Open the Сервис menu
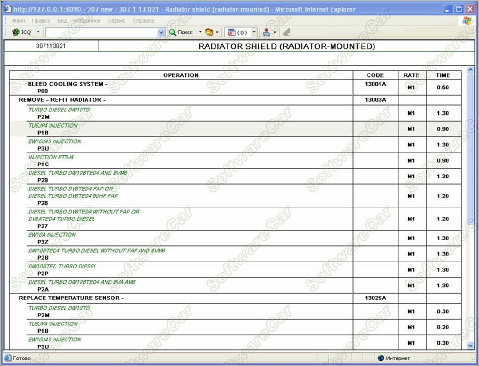The height and width of the screenshot is (366, 479). pyautogui.click(x=117, y=21)
